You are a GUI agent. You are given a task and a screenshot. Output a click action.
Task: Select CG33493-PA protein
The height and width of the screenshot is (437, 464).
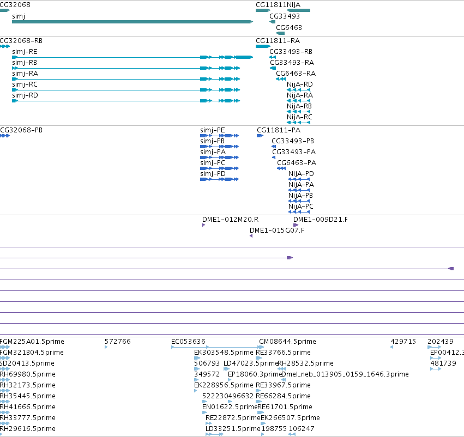tap(274, 157)
